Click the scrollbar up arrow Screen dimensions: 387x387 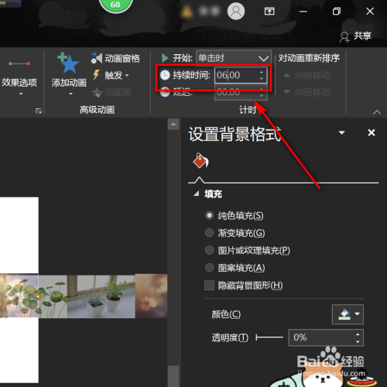pyautogui.click(x=173, y=125)
